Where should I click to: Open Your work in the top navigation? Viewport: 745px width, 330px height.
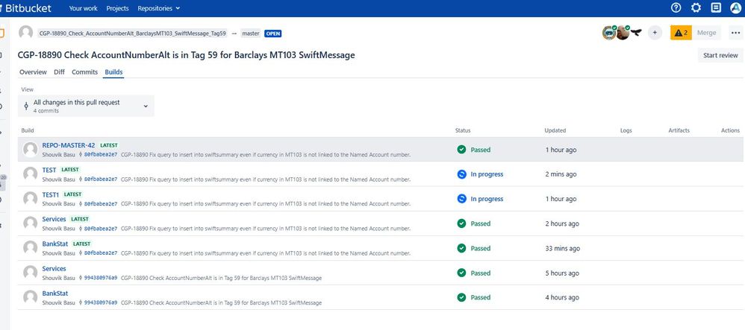[83, 8]
